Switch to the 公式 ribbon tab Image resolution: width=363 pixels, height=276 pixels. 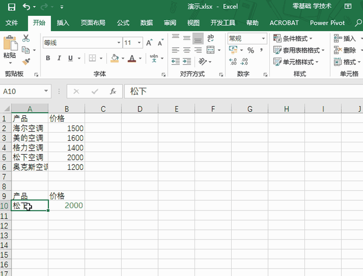pos(123,23)
